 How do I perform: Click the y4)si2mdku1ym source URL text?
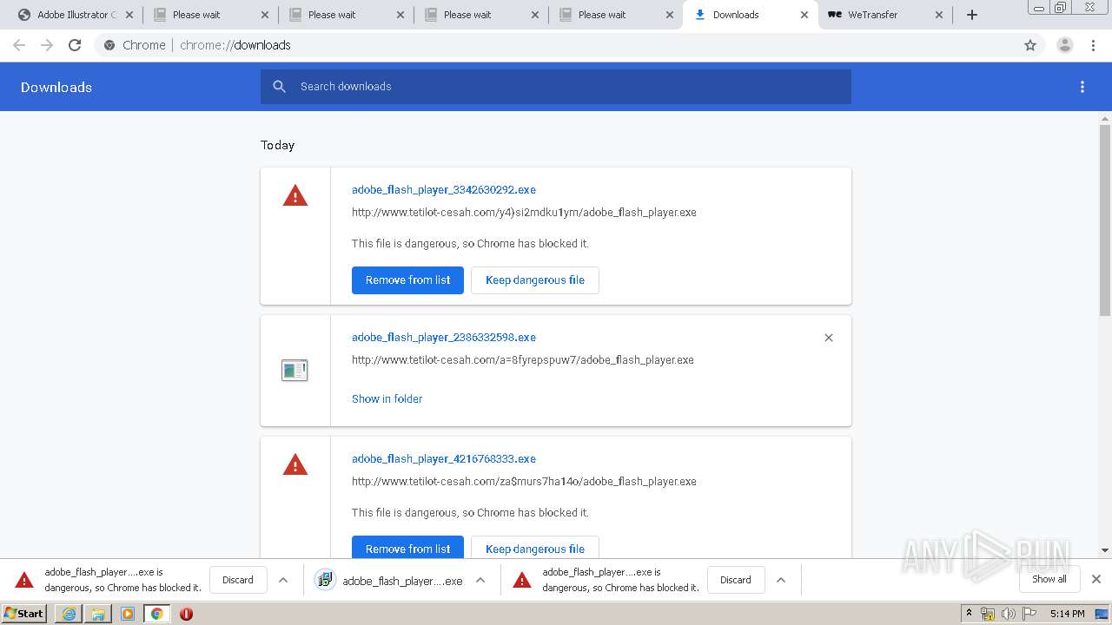[x=524, y=212]
